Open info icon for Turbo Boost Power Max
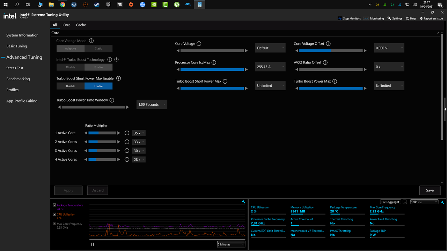447x251 pixels. (335, 81)
